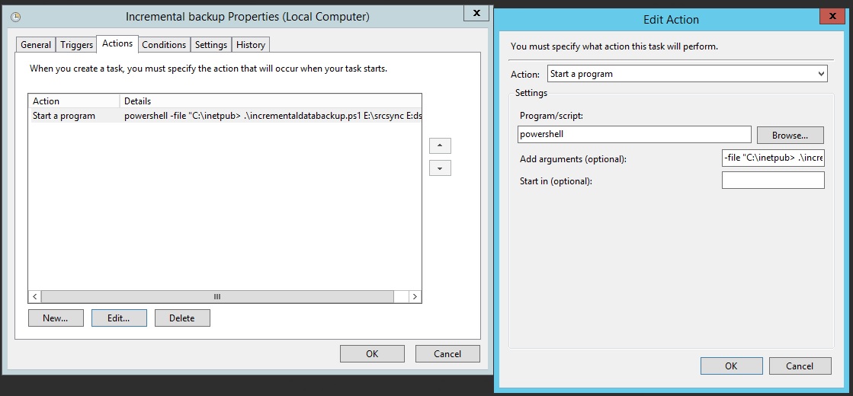Move the action up with the up arrow
The height and width of the screenshot is (396, 853).
(x=440, y=145)
